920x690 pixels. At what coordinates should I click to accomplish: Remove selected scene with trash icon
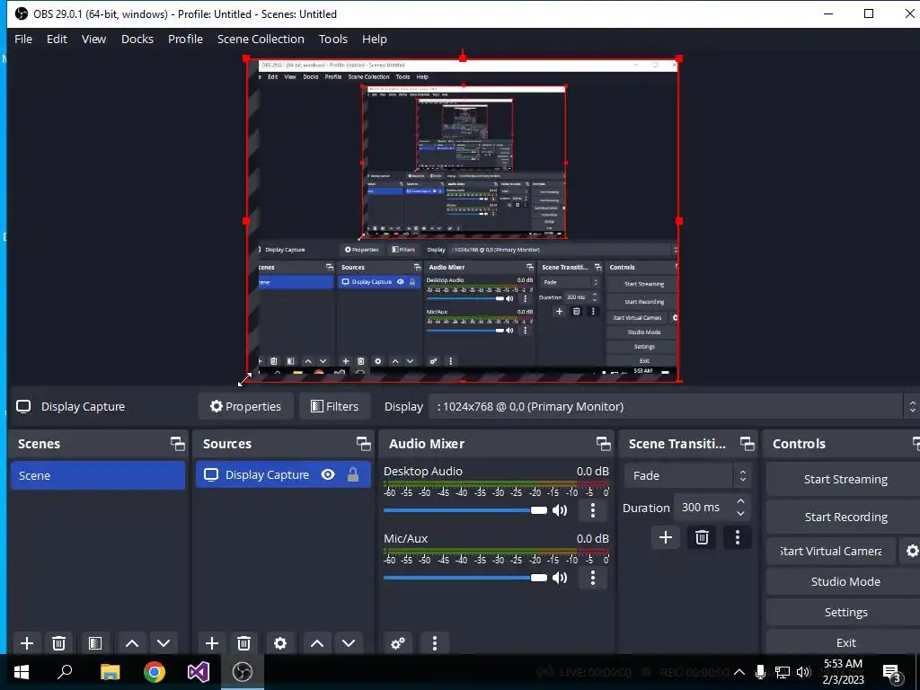click(58, 643)
